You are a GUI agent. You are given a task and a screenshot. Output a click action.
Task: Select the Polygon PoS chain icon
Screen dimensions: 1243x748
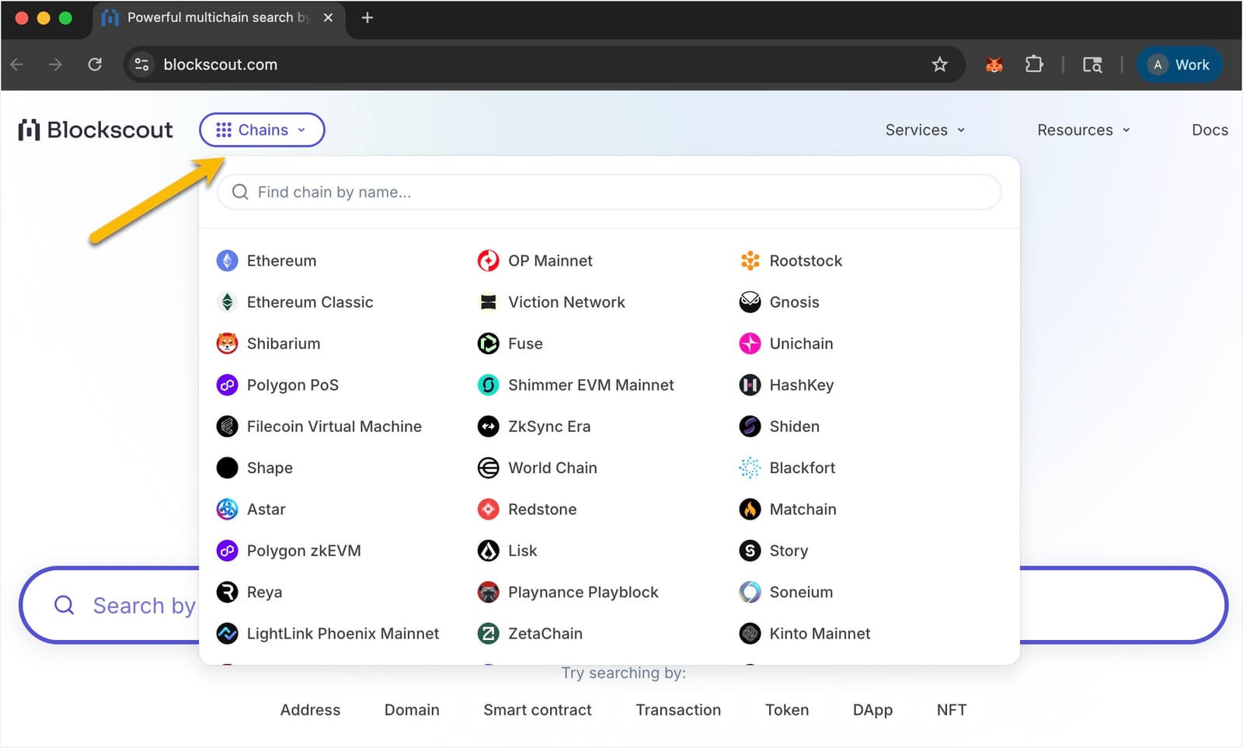pyautogui.click(x=227, y=384)
